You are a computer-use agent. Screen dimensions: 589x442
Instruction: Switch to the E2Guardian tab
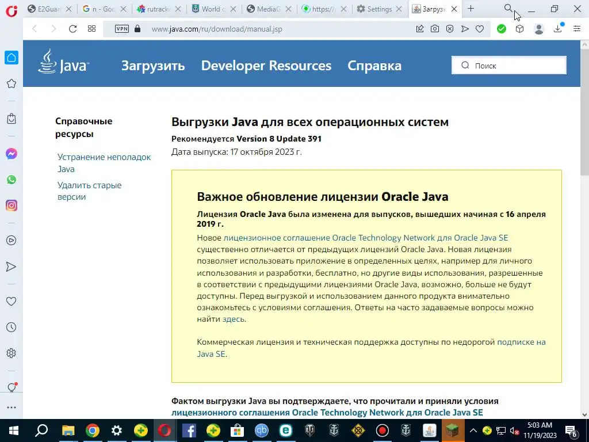pos(44,9)
